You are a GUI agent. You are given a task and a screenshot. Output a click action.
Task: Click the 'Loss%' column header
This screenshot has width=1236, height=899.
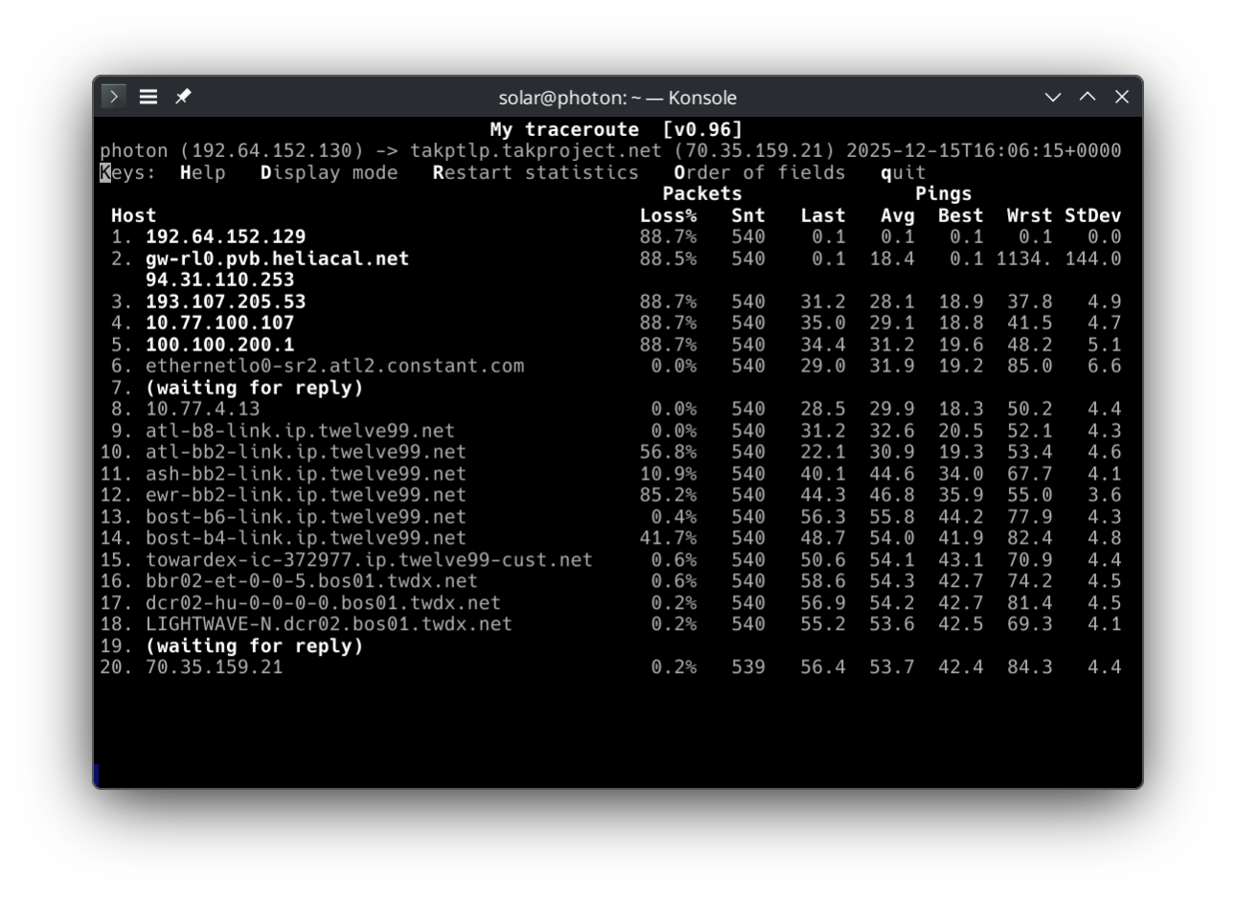(668, 215)
